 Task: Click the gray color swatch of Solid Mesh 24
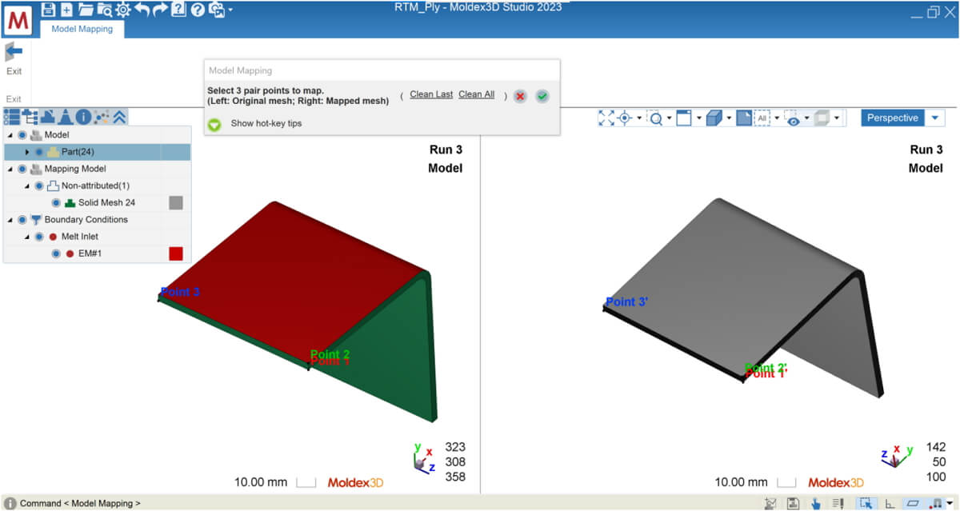(x=176, y=202)
